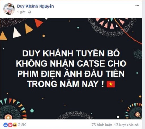Show the 75 bình luận comments
The height and width of the screenshot is (129, 145).
102,125
